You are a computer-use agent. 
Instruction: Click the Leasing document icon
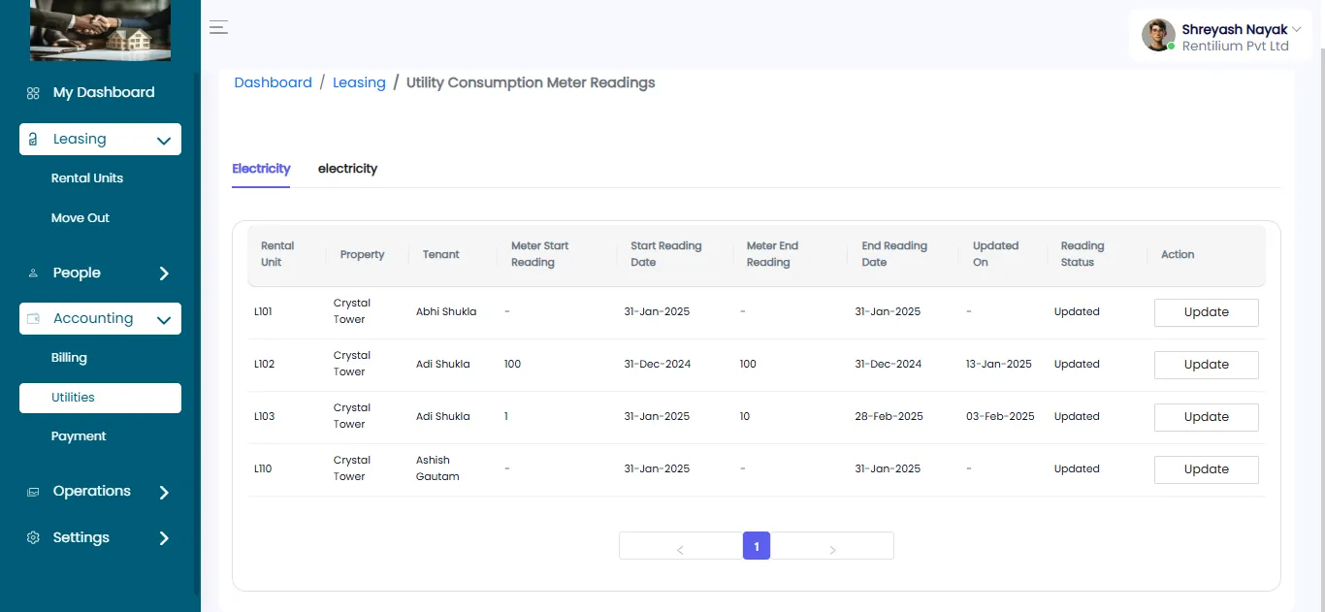33,140
